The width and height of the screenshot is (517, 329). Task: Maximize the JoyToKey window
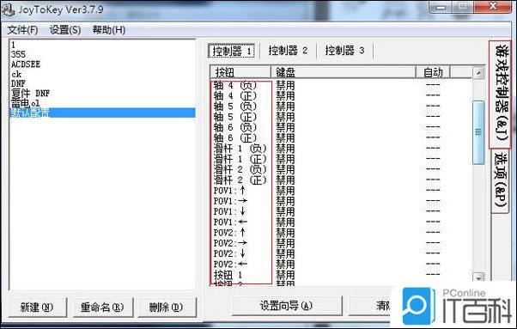click(x=463, y=6)
